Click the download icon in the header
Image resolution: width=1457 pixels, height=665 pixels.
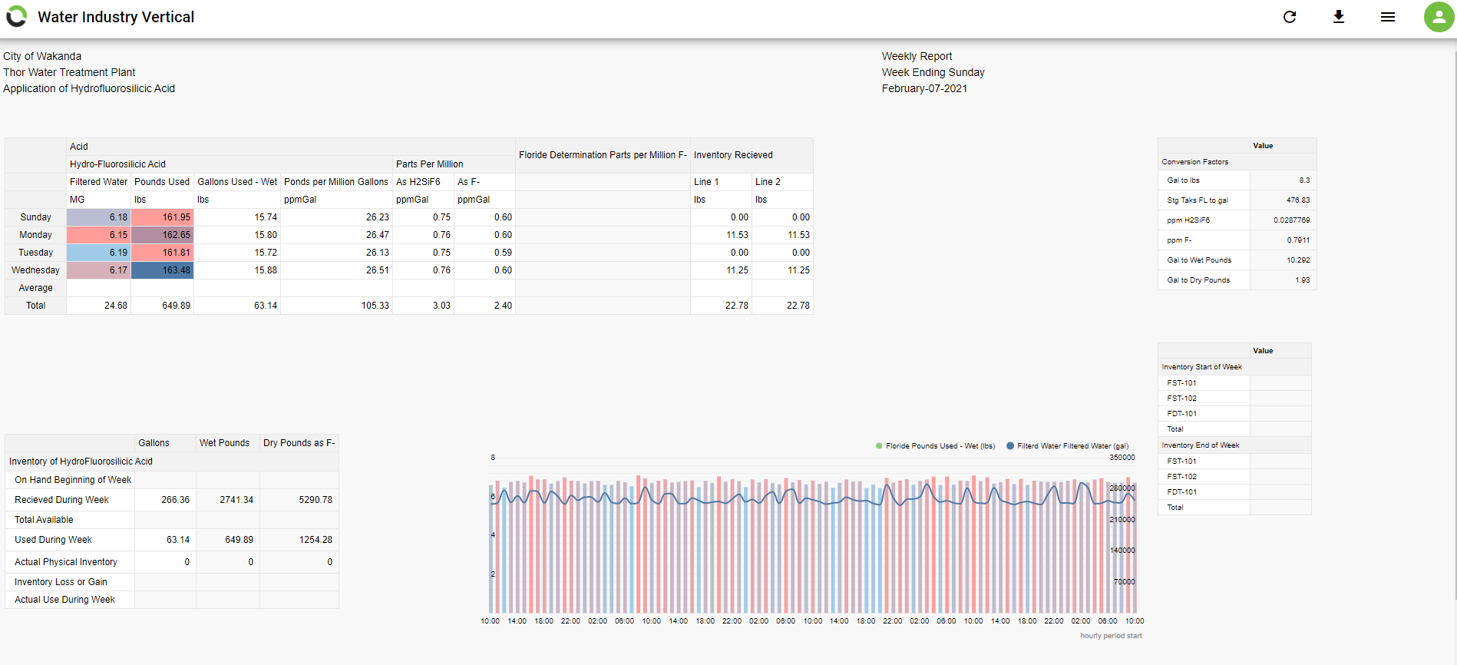click(x=1339, y=17)
